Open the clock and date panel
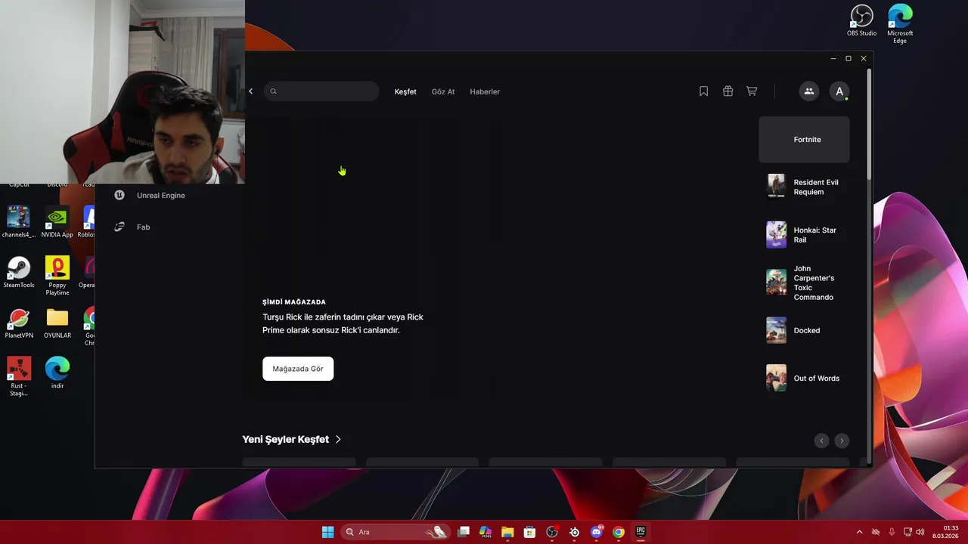The image size is (968, 544). [x=946, y=532]
